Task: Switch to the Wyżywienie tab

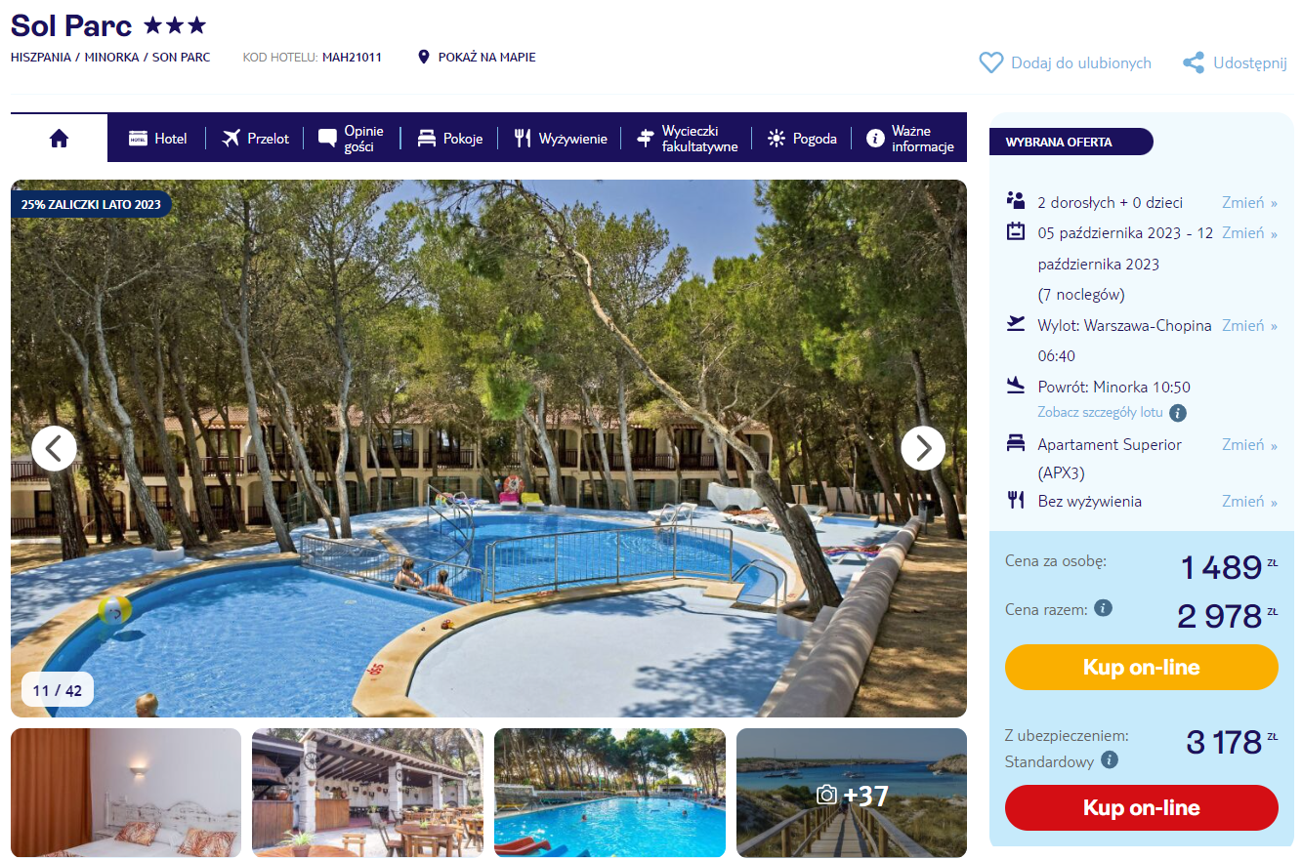Action: pos(561,139)
